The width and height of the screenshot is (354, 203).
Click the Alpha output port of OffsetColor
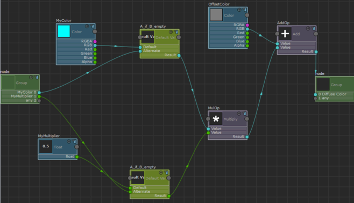click(247, 46)
